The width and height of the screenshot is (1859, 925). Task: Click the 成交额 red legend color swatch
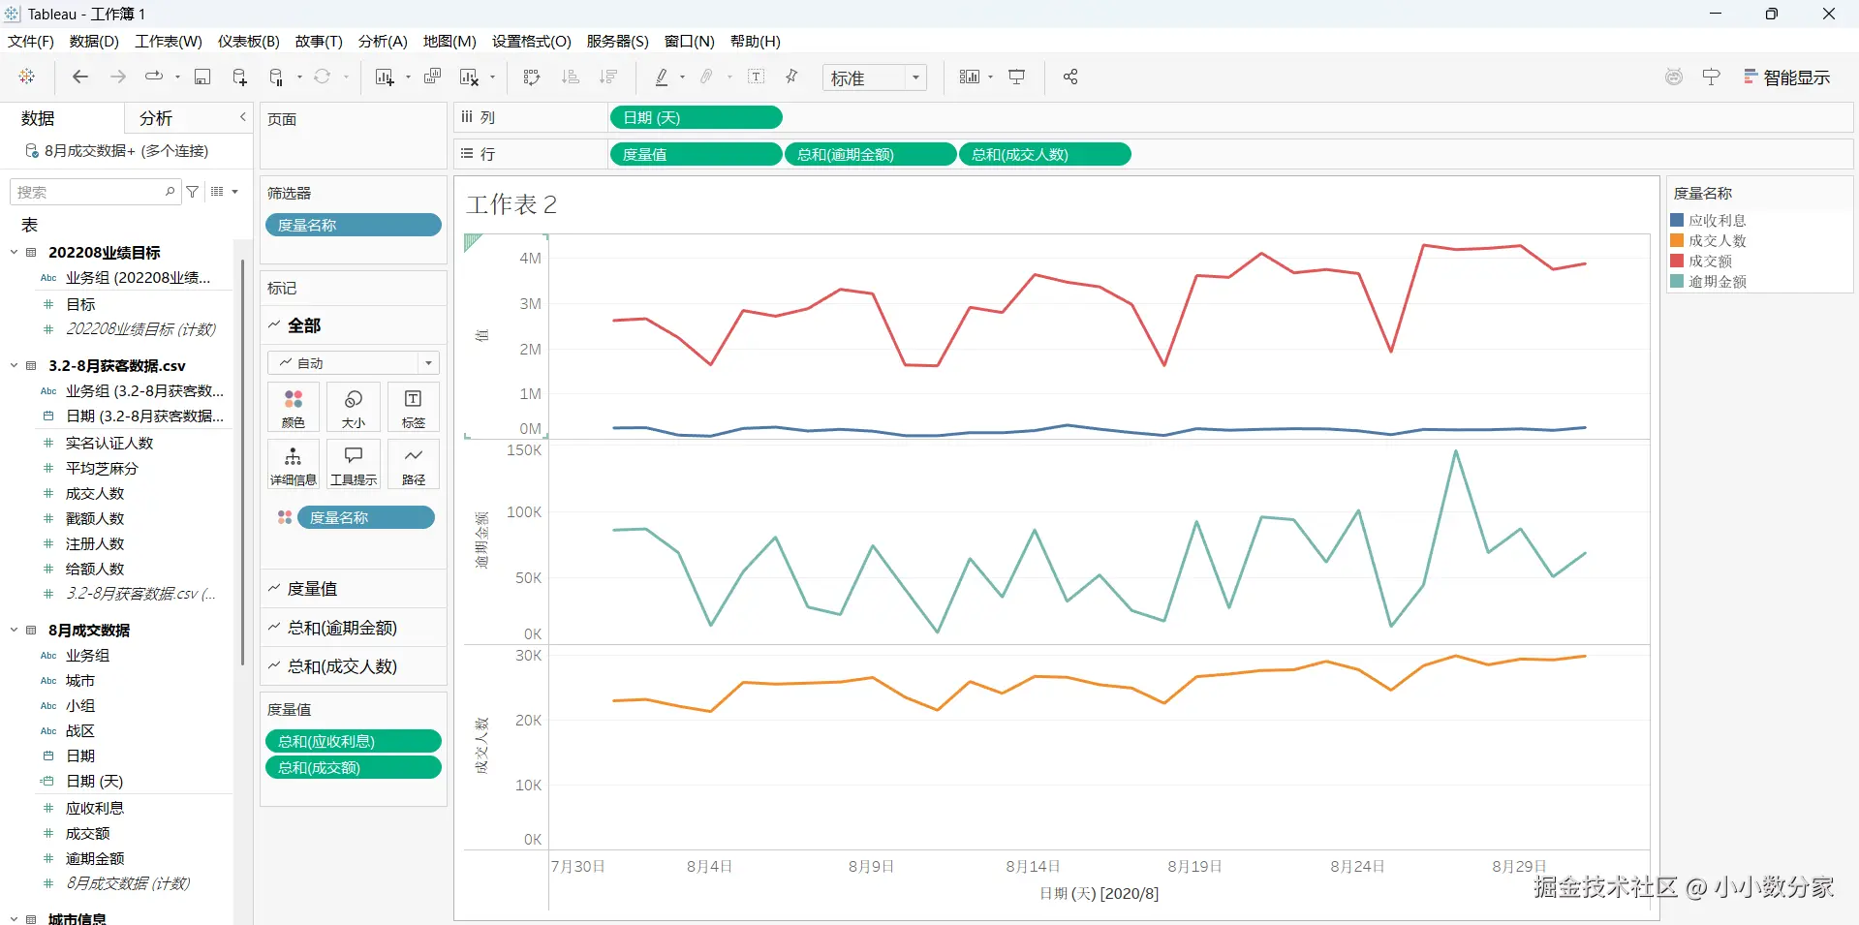point(1677,261)
